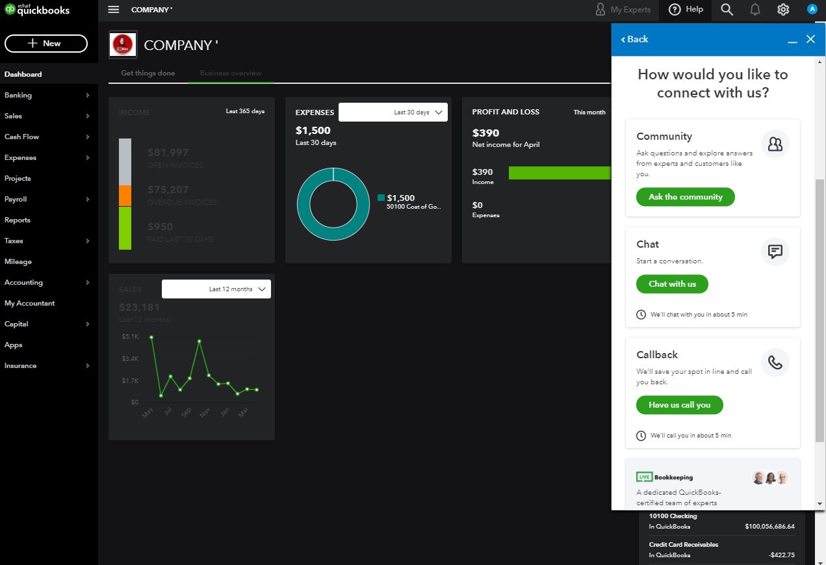This screenshot has width=826, height=565.
Task: Open Reports in sidebar
Action: point(49,220)
